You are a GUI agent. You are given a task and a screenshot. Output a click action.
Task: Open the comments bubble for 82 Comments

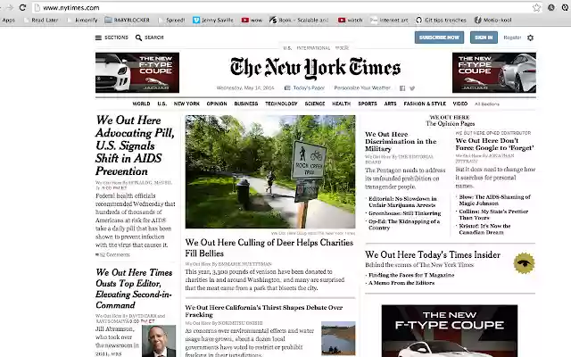click(x=97, y=254)
